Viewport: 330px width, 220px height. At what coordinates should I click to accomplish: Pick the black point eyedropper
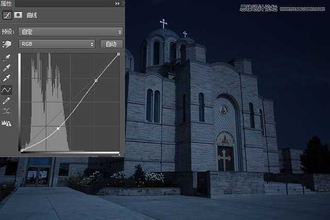click(x=7, y=58)
